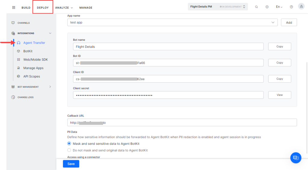Collapse the Integrations sidebar section

pyautogui.click(x=50, y=33)
